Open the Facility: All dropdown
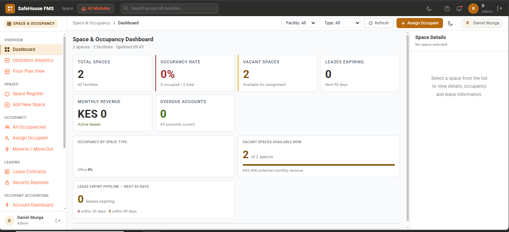The height and width of the screenshot is (232, 509). pos(299,23)
